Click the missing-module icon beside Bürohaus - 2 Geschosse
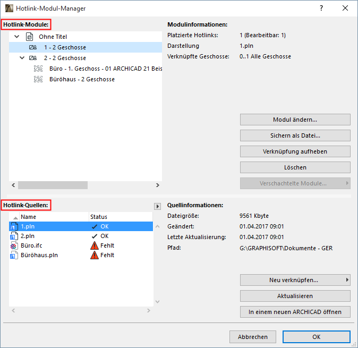This screenshot has width=358, height=348. coord(38,79)
